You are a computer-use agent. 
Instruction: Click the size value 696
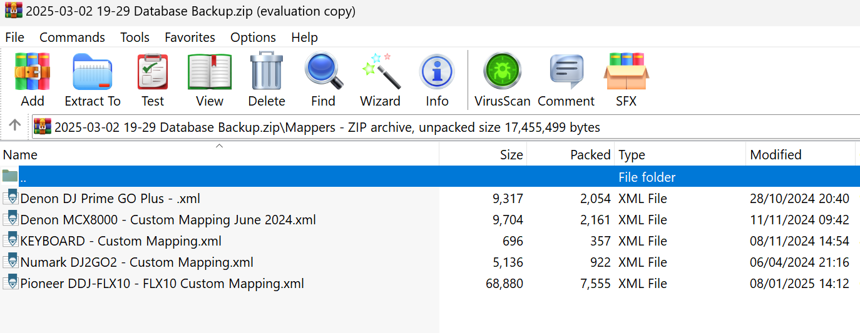click(513, 241)
